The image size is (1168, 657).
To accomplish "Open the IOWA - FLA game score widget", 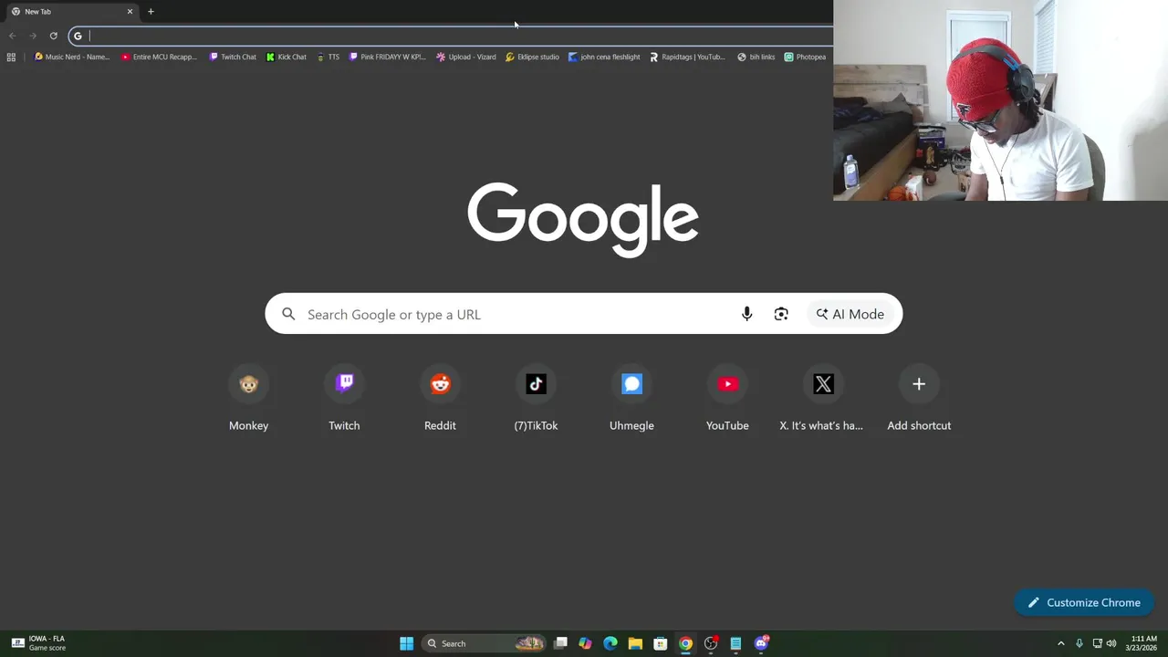I will pyautogui.click(x=38, y=643).
